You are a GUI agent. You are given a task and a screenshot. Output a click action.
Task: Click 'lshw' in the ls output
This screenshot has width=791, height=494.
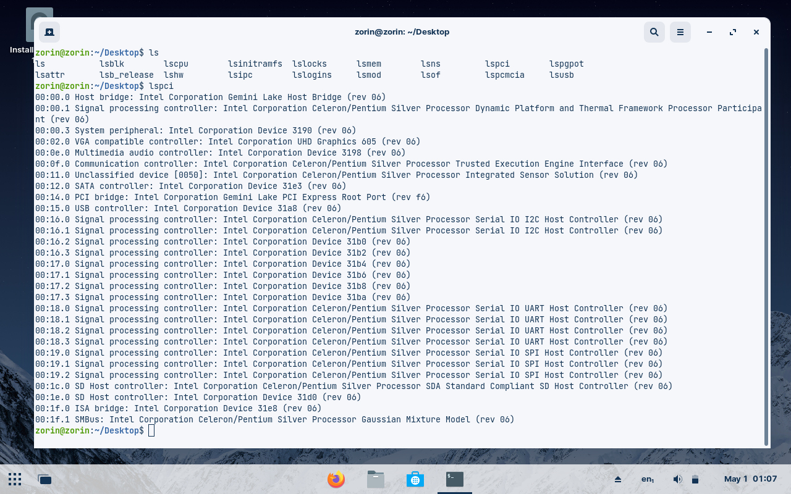174,75
